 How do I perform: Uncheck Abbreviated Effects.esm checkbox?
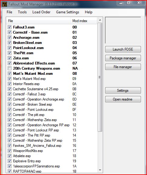[x=9, y=63]
